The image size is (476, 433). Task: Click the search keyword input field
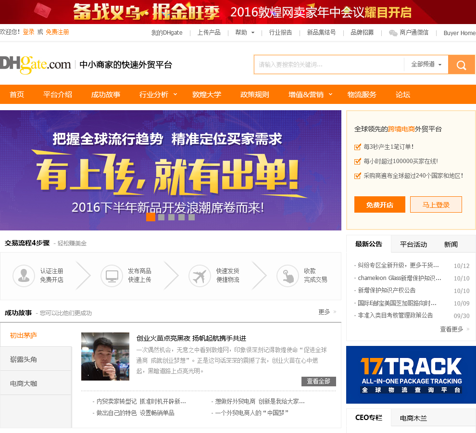pos(329,64)
